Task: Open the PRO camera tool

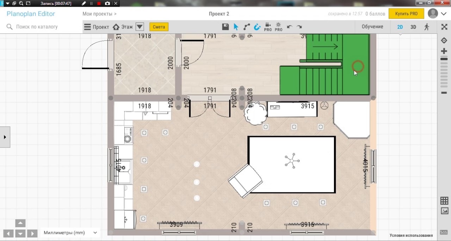Action: click(268, 27)
